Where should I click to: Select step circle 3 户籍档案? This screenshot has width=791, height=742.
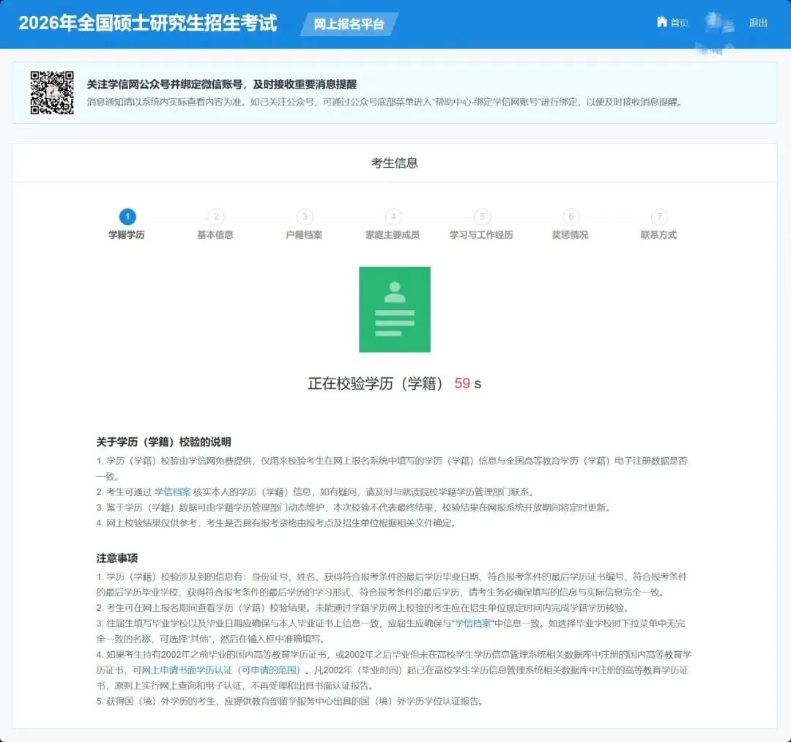tap(304, 217)
